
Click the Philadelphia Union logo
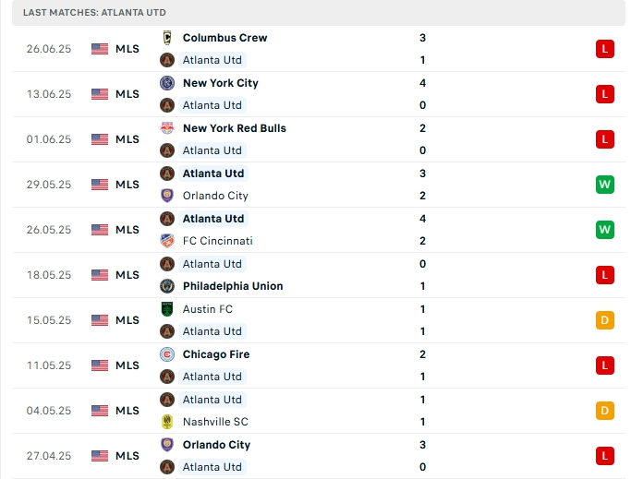click(167, 286)
